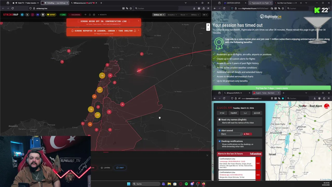Toggle the LAYERS panel button

(105, 168)
